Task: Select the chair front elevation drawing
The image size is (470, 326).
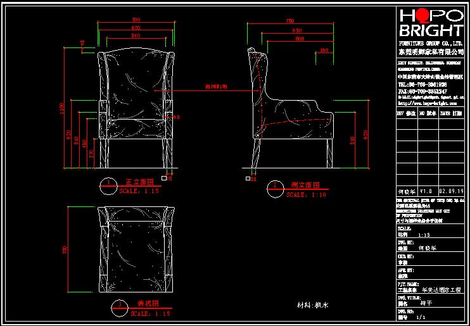Action: click(x=136, y=108)
